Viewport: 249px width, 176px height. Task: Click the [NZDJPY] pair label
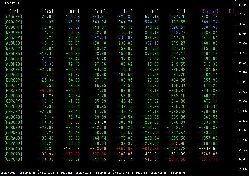[x=13, y=48]
